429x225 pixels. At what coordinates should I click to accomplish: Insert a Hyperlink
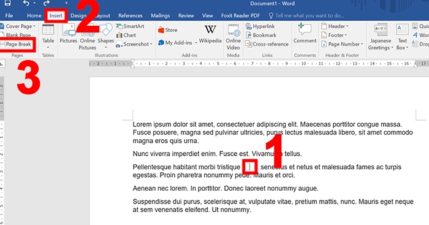coord(260,26)
